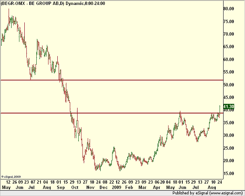
Task: Click the 80.00 price axis label
Action: pyautogui.click(x=229, y=9)
